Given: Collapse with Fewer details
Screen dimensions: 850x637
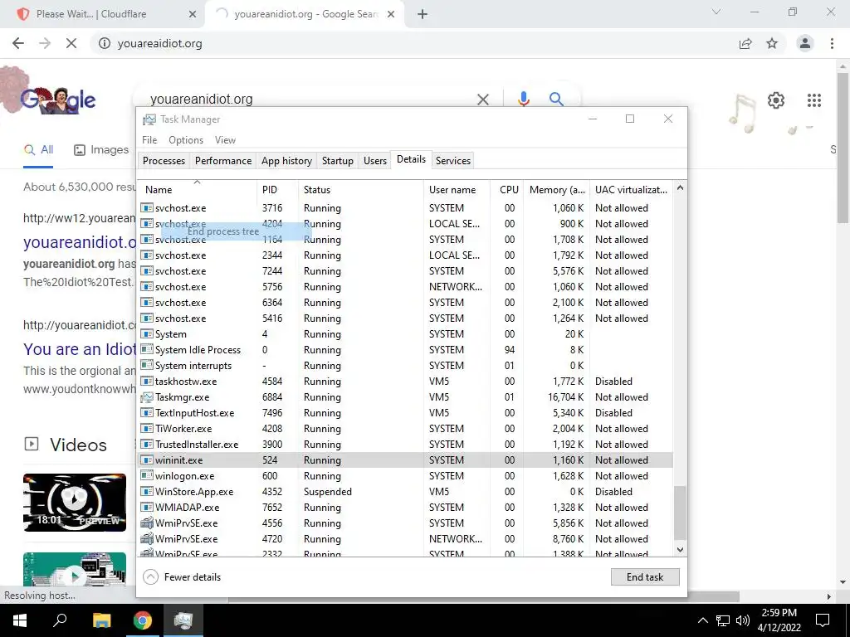Looking at the screenshot, I should pyautogui.click(x=182, y=577).
